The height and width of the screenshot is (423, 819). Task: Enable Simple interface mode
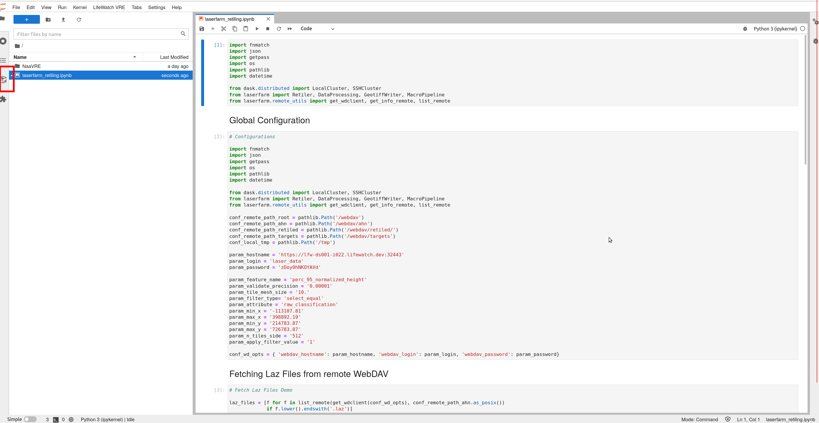[31, 419]
